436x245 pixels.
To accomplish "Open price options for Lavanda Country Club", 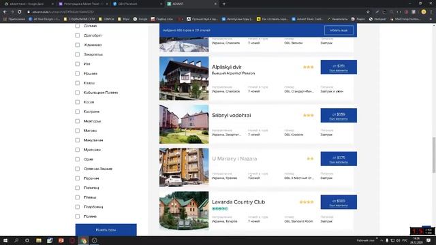I will coord(339,202).
